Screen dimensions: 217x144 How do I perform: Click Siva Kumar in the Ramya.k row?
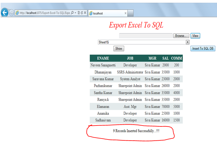(152, 99)
